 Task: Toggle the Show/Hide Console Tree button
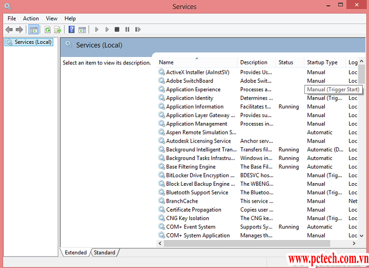click(34, 30)
